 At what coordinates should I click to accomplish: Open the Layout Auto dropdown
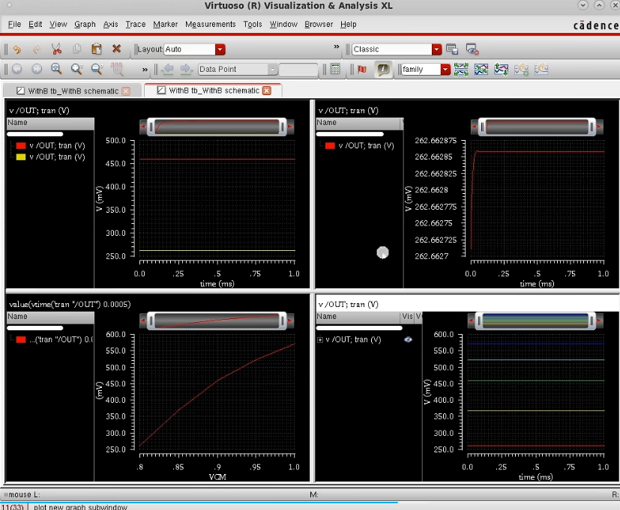point(220,49)
